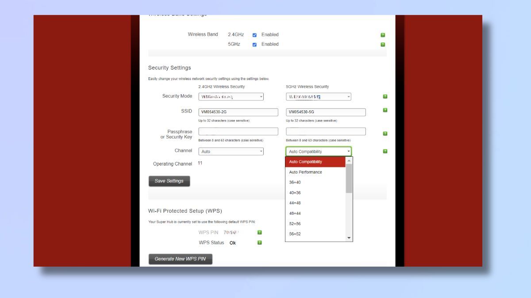Click help icon beside Channel row

(385, 151)
